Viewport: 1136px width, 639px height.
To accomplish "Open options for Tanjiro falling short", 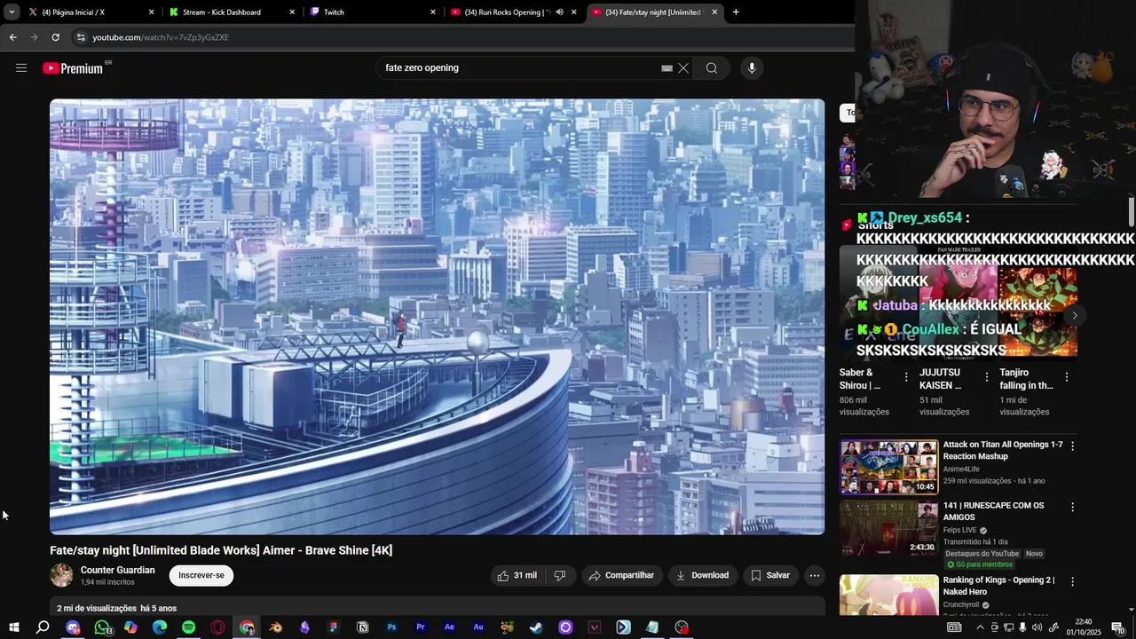I will coord(1066,377).
